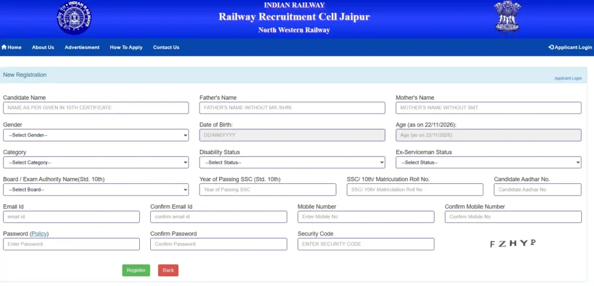Focus the Candidate Name field
This screenshot has height=286, width=594.
click(96, 108)
